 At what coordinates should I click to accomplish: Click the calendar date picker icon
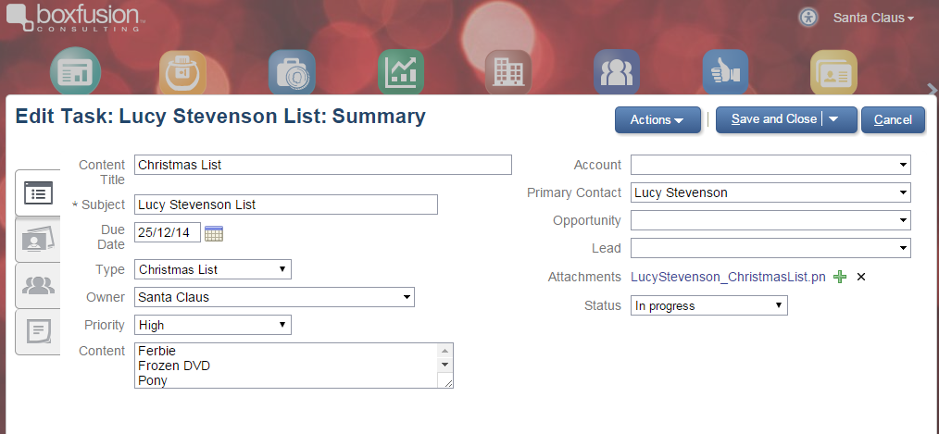click(x=214, y=233)
